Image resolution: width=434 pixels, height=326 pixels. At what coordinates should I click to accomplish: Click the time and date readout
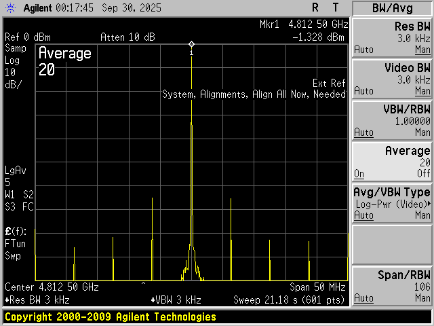[x=108, y=7]
